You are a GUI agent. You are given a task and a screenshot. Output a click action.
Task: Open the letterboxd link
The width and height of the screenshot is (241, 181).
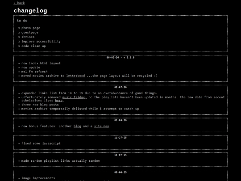[75, 76]
